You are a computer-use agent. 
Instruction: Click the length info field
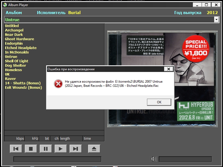[71, 139]
